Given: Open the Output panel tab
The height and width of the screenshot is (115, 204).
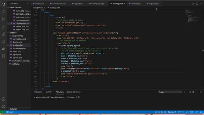Looking at the screenshot, I should click(49, 92).
